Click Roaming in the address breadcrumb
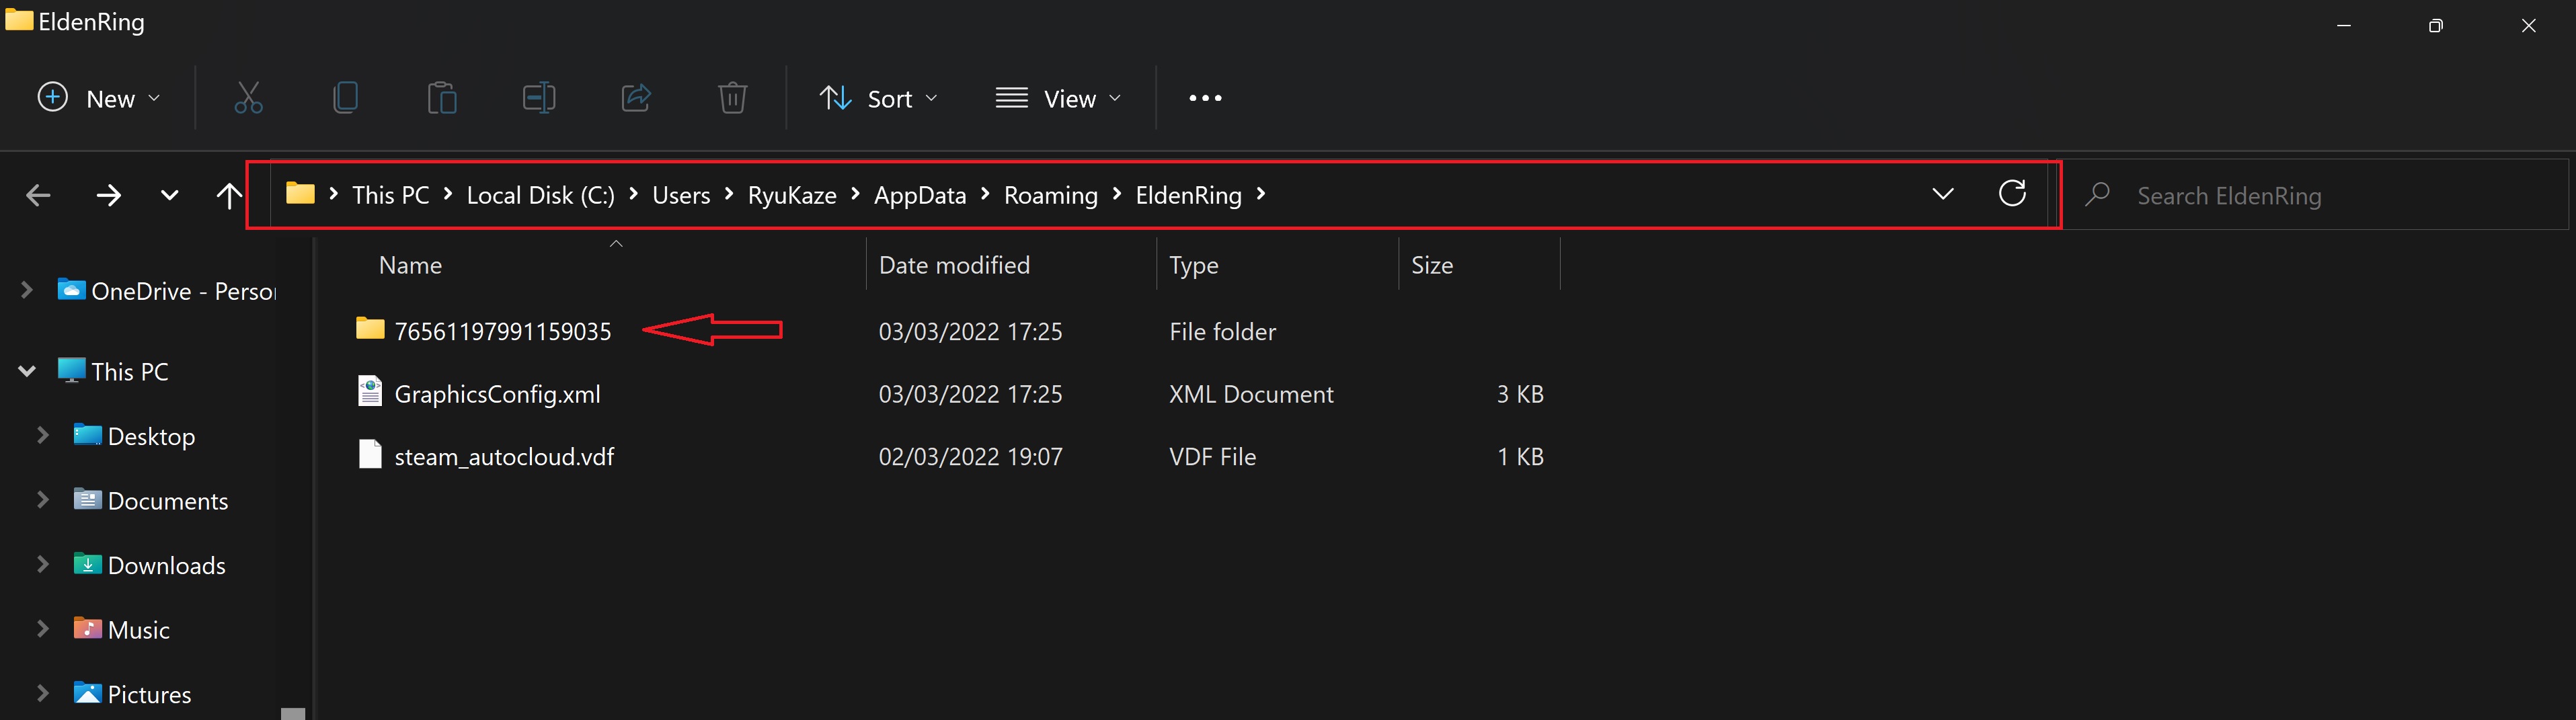The height and width of the screenshot is (720, 2576). [1050, 195]
